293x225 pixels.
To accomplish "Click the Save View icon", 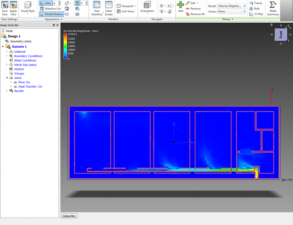I will pos(5,8).
